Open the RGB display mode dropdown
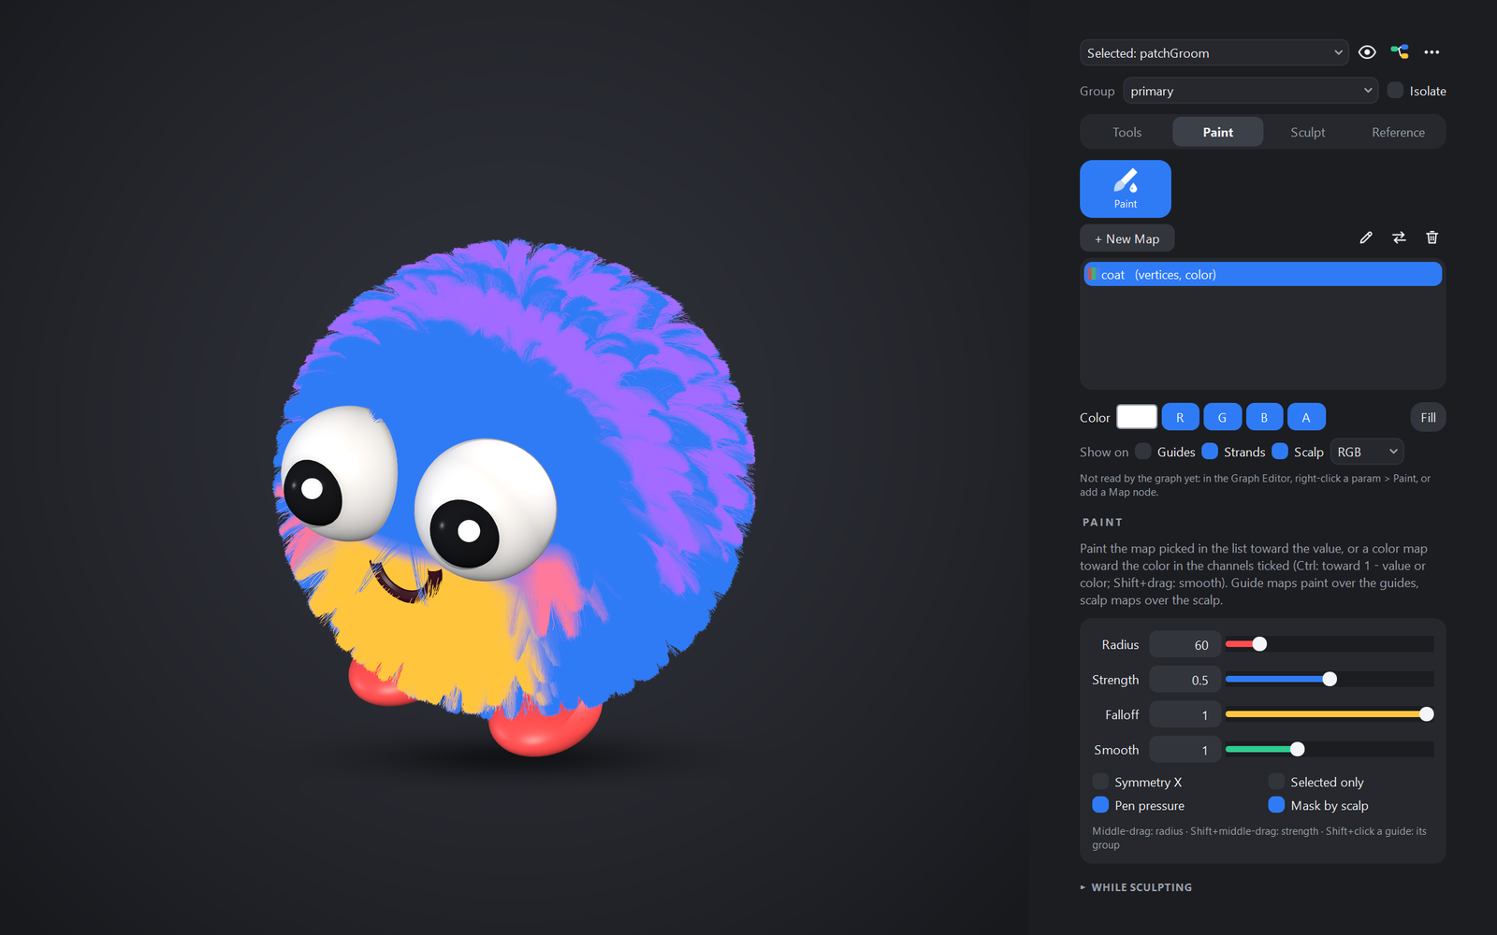This screenshot has width=1497, height=935. click(1367, 452)
